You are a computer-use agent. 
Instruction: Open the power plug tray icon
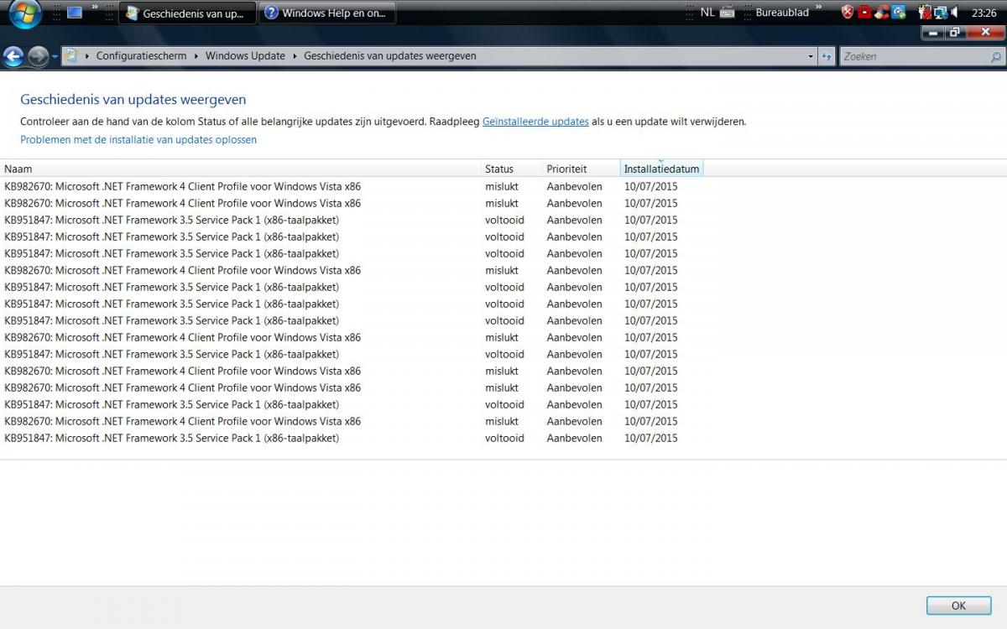tap(925, 13)
